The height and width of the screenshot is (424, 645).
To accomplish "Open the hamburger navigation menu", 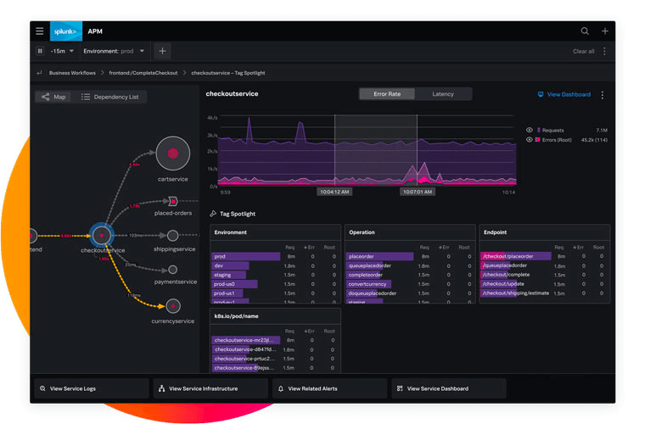I will (40, 31).
